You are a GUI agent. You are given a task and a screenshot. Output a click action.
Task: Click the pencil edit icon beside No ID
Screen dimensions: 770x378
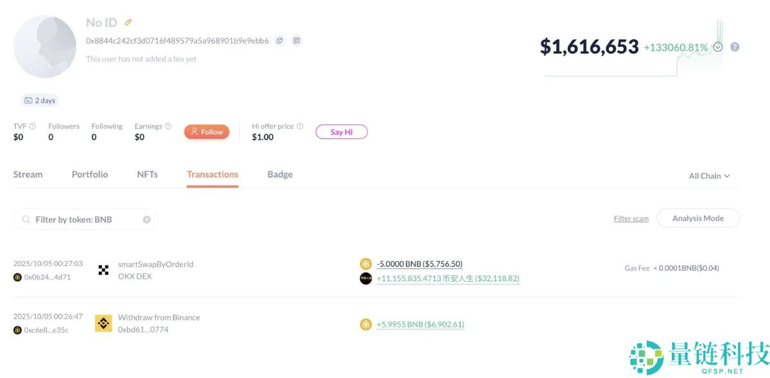pos(128,22)
